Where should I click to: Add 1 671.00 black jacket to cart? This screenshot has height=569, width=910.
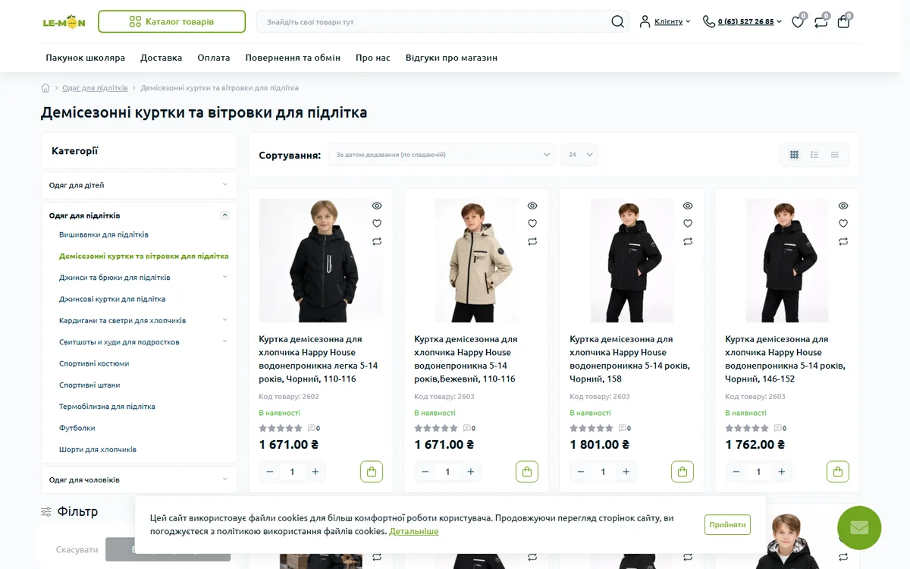(x=372, y=471)
